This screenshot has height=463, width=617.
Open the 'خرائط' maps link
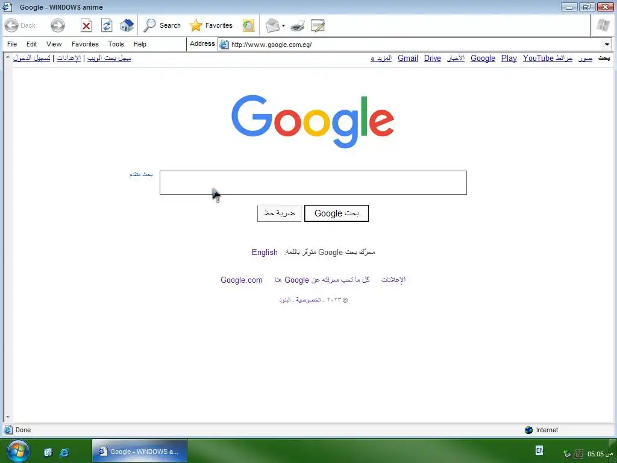coord(564,58)
